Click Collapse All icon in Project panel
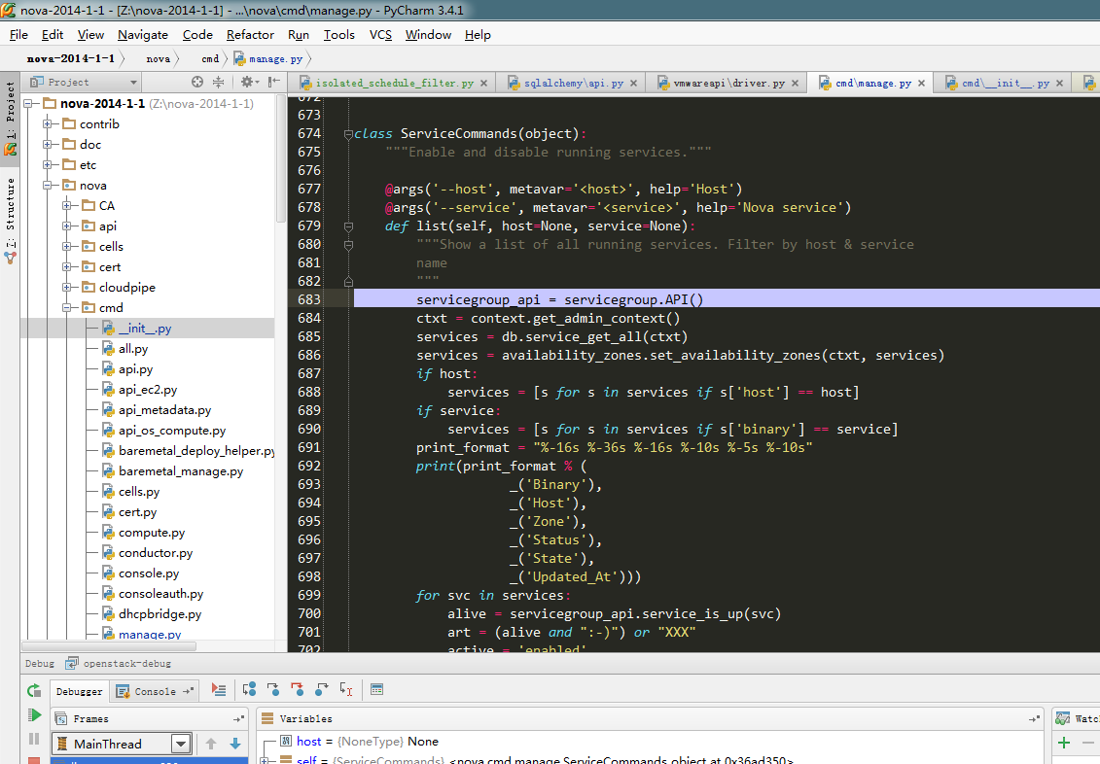1100x764 pixels. (218, 82)
